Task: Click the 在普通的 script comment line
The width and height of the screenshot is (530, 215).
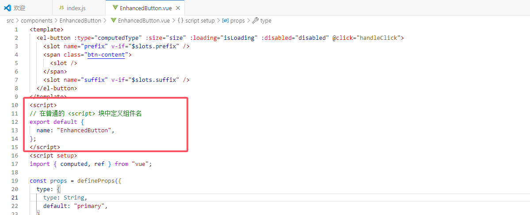Action: 85,114
